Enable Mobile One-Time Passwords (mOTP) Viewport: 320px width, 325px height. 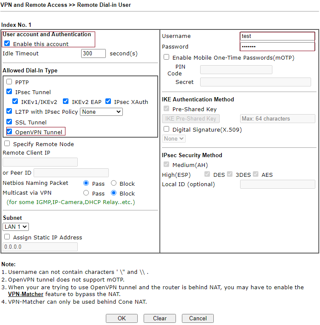pos(167,57)
